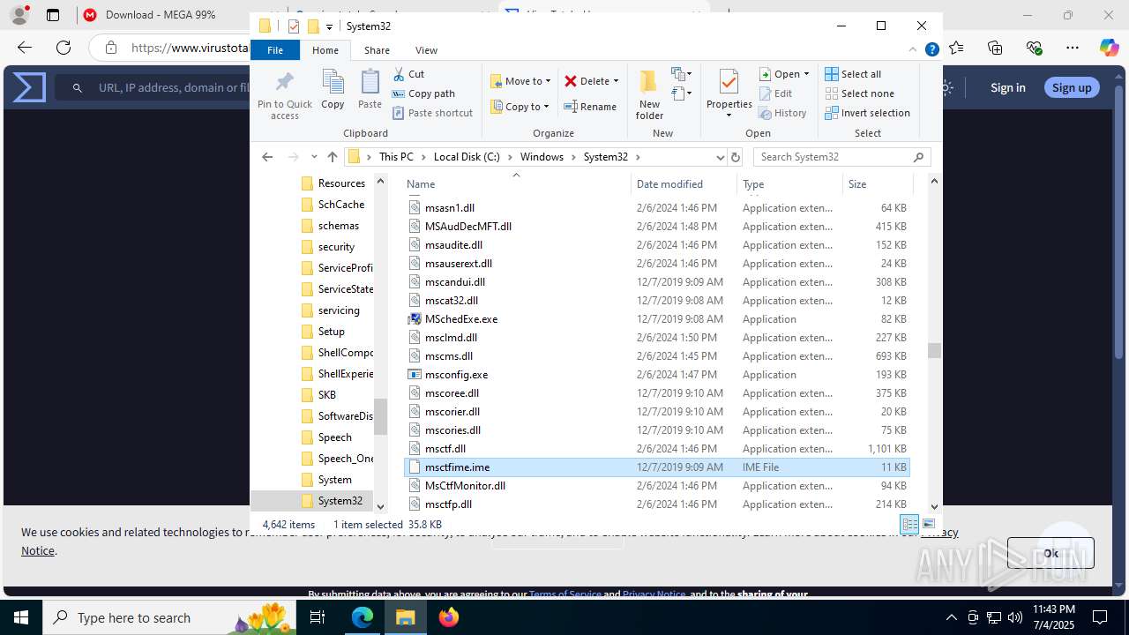The width and height of the screenshot is (1129, 635).
Task: Sort files by the Name column
Action: 517,184
